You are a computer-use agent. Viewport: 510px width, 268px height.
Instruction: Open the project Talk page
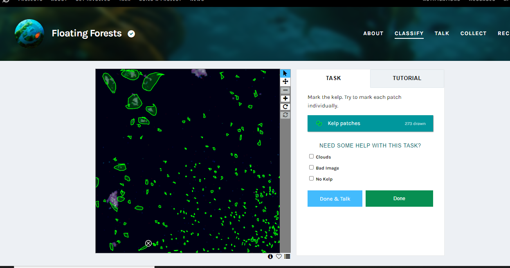(442, 33)
